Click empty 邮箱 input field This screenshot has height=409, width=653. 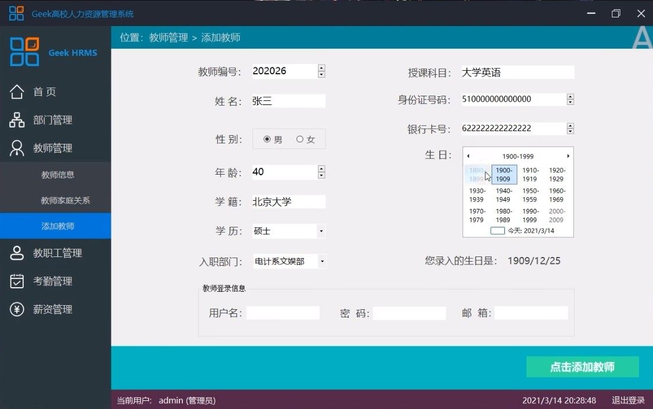click(x=531, y=313)
